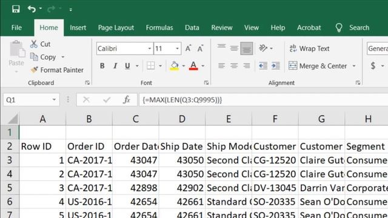Apply the red Font Color
The width and height of the screenshot is (388, 218).
click(x=193, y=66)
